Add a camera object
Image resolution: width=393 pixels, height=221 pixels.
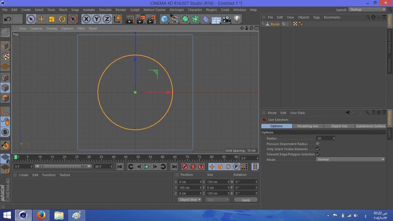pyautogui.click(x=226, y=19)
